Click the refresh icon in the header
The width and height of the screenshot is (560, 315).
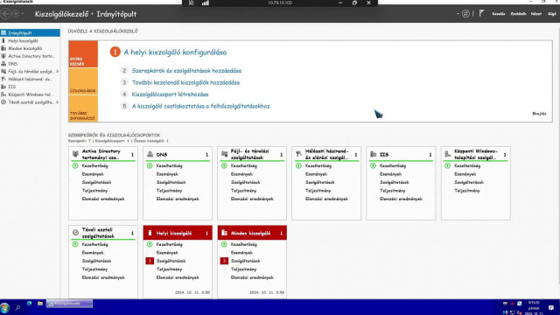point(465,14)
